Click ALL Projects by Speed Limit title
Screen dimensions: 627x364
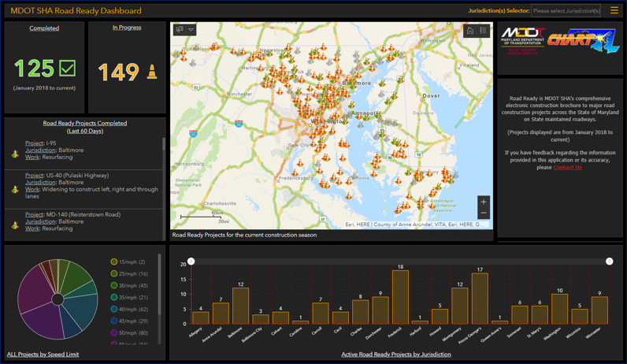coord(43,354)
